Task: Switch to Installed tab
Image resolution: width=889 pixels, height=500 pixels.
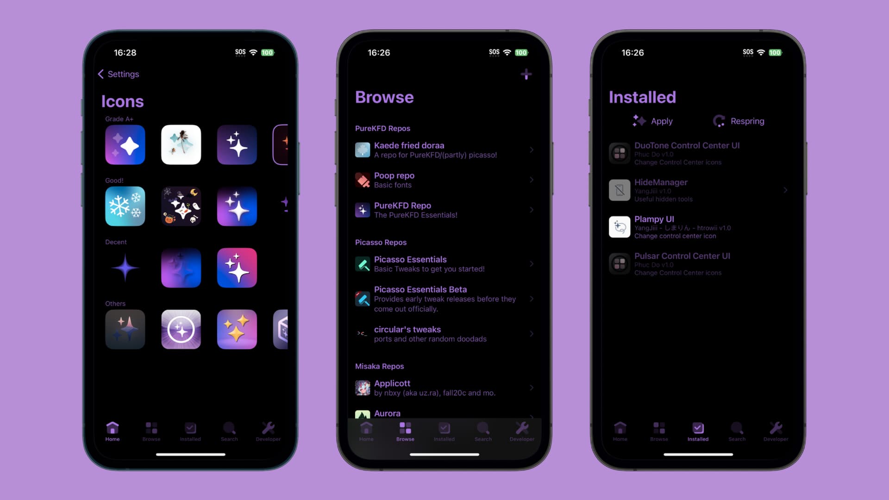Action: (444, 431)
